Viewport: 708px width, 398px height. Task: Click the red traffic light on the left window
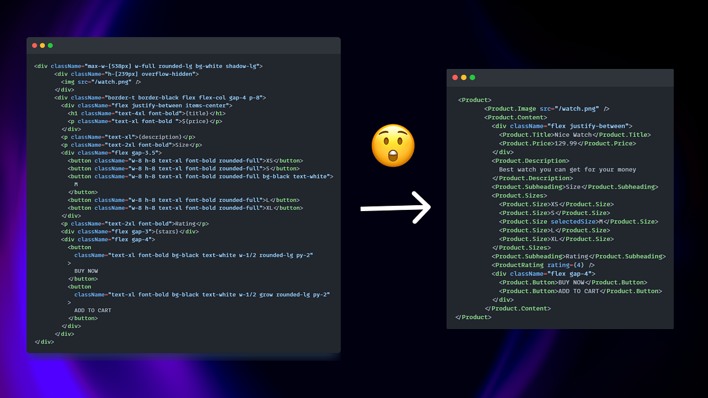click(35, 45)
